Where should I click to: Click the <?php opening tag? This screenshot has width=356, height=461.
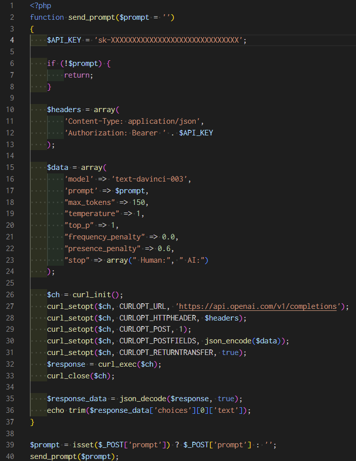[x=41, y=6]
